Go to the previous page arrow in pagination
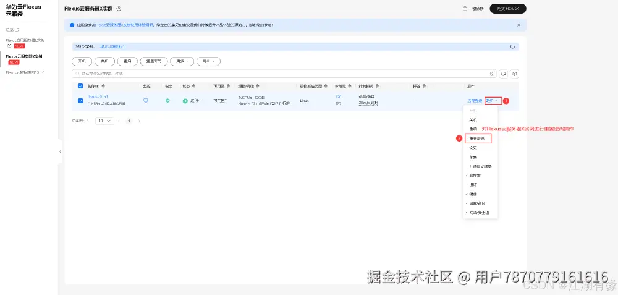Screen dimensions: 618x295 (x=119, y=121)
